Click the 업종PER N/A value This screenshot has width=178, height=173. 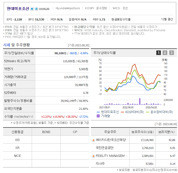pyautogui.click(x=77, y=19)
